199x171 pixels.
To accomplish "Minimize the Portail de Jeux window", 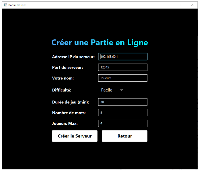I will point(172,5).
